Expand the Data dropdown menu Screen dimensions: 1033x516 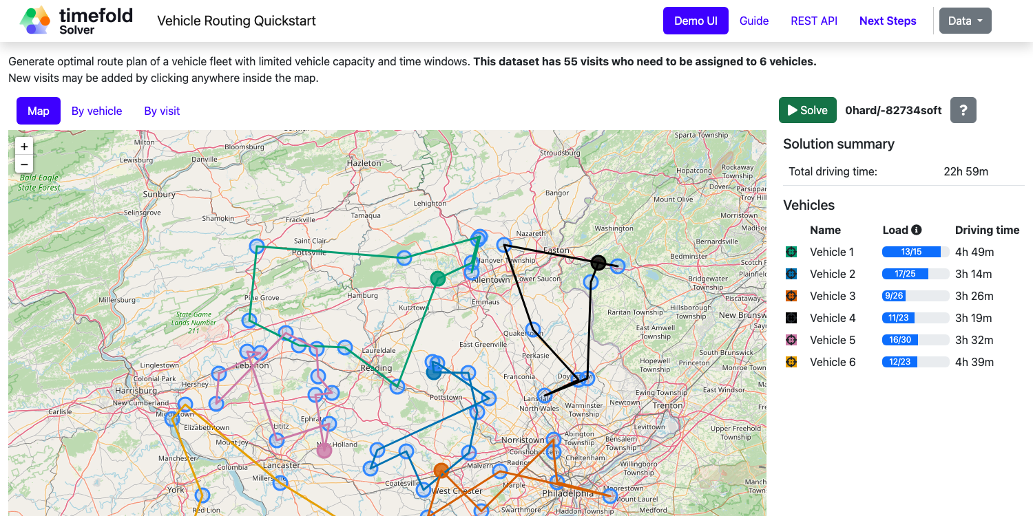click(x=965, y=21)
